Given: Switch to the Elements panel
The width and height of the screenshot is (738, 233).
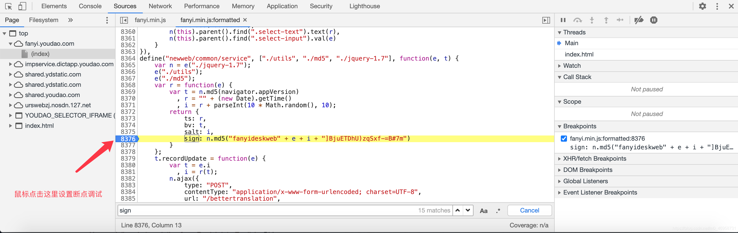Looking at the screenshot, I should click(54, 6).
